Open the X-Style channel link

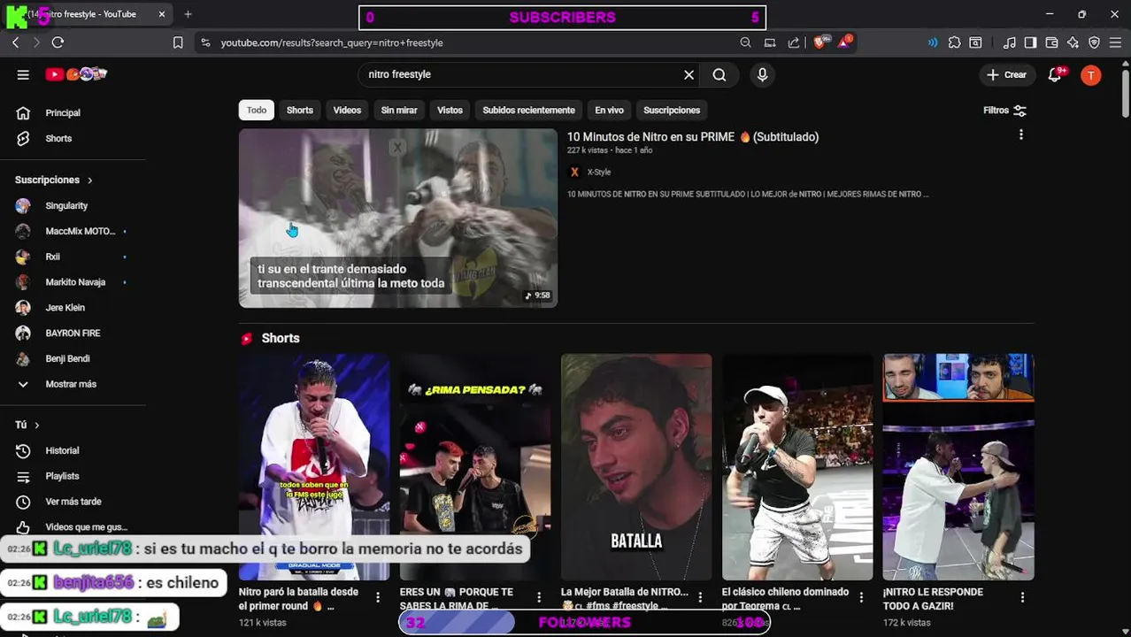599,173
